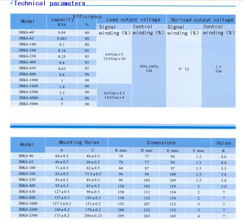Viewport: 244px width, 222px height.
Task: Click capacity value "1.6"
Action: tap(62, 87)
